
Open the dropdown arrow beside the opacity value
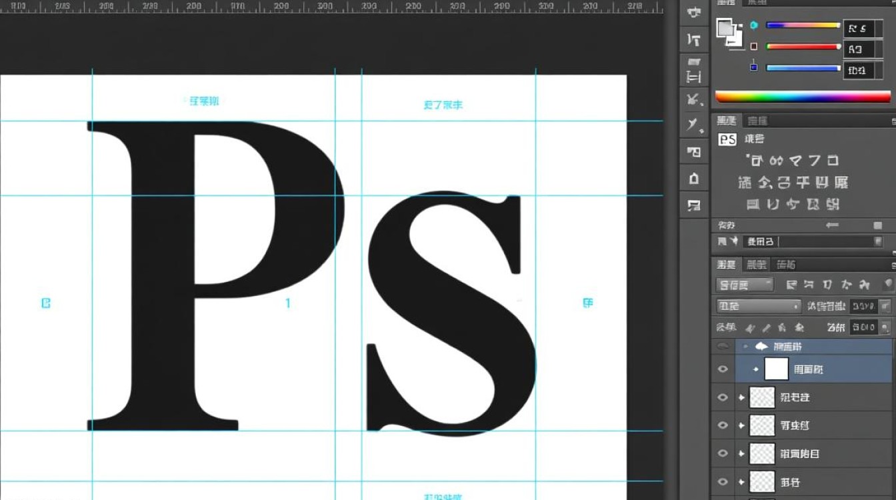(x=885, y=306)
